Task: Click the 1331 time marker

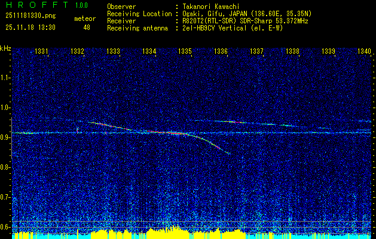Action: pyautogui.click(x=41, y=51)
